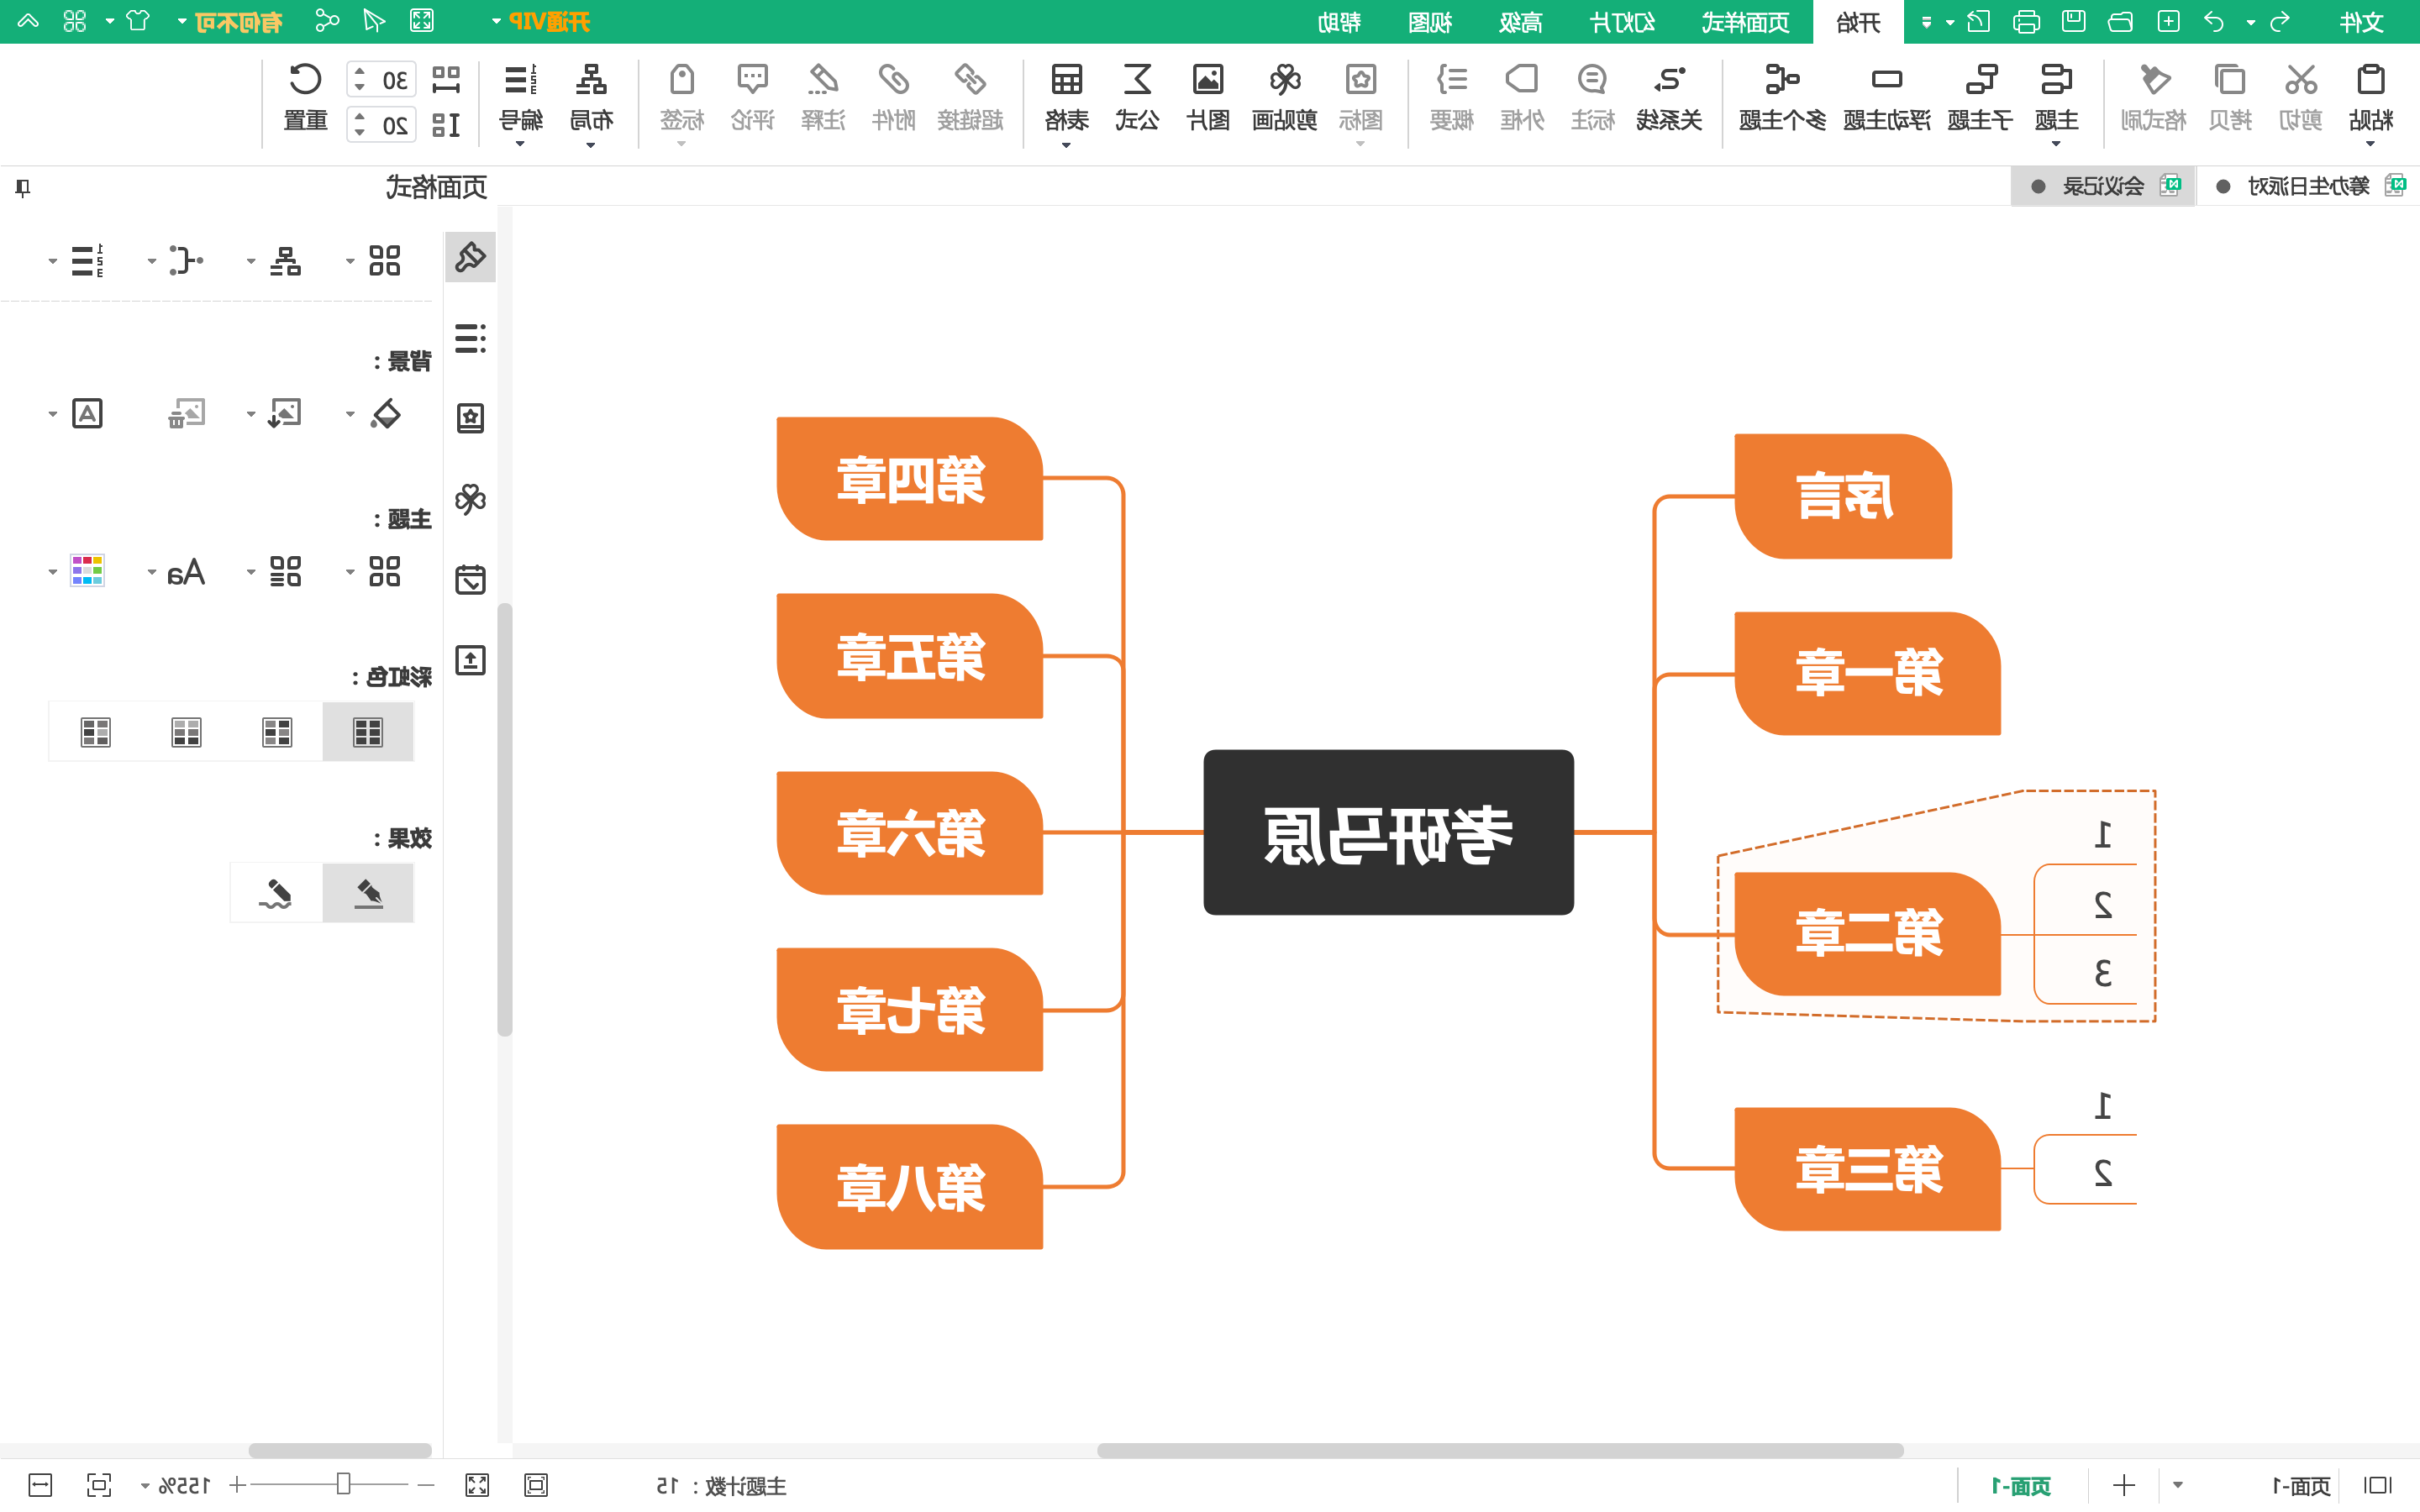Switch to the 高级 tab
Screen dimensions: 2420x1512
coord(1521,22)
